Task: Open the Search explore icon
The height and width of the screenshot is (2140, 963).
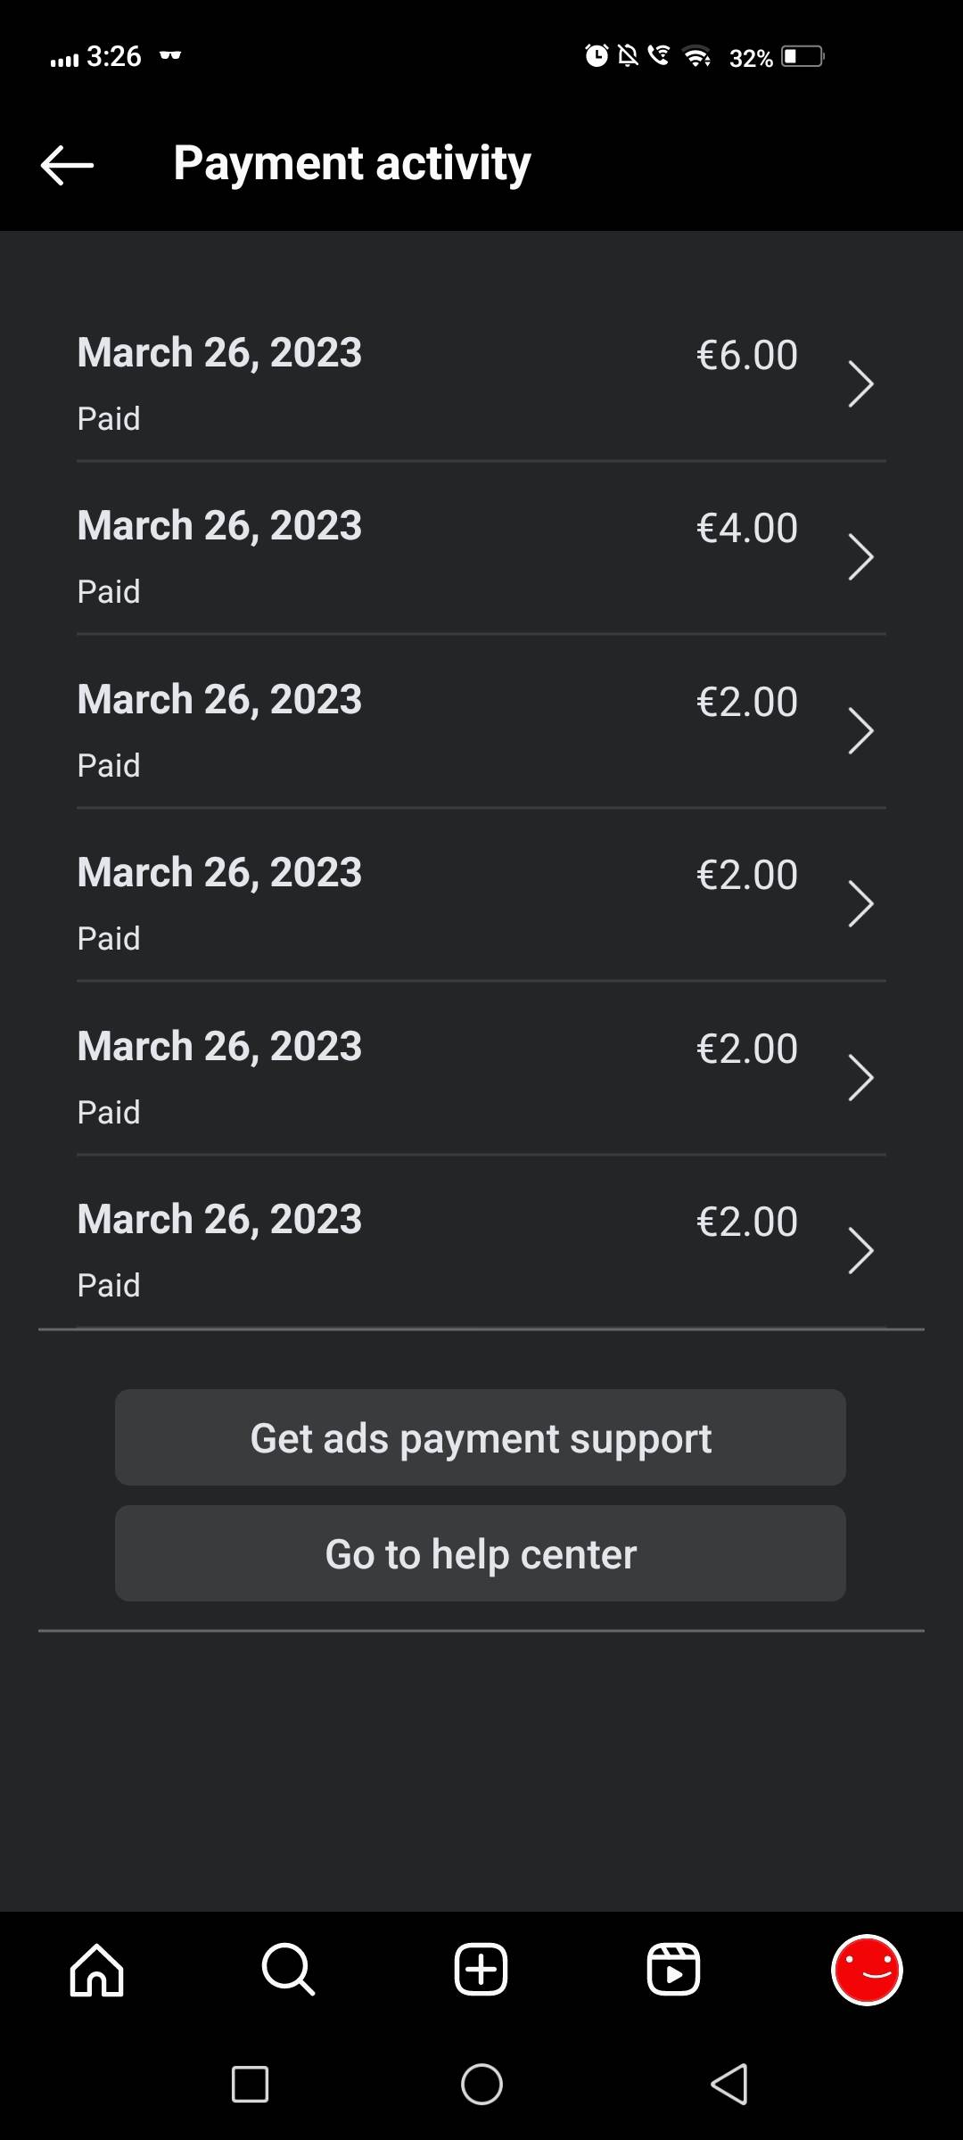Action: (x=288, y=1970)
